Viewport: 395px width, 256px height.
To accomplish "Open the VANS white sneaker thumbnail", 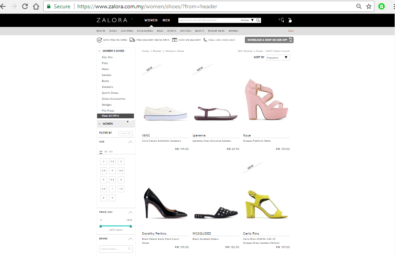I will (166, 113).
